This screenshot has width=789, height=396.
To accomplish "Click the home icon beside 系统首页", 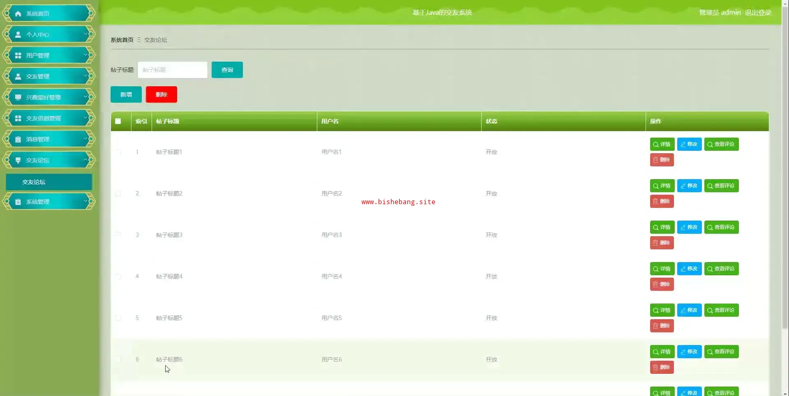I will click(x=18, y=14).
